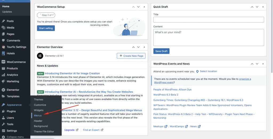Click the Save Draft button

point(161,51)
